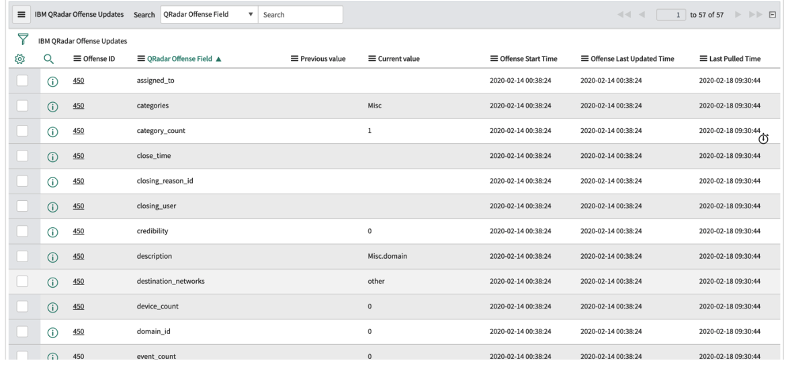Screen dimensions: 786x369
Task: Check the domain_id row checkbox
Action: click(22, 331)
